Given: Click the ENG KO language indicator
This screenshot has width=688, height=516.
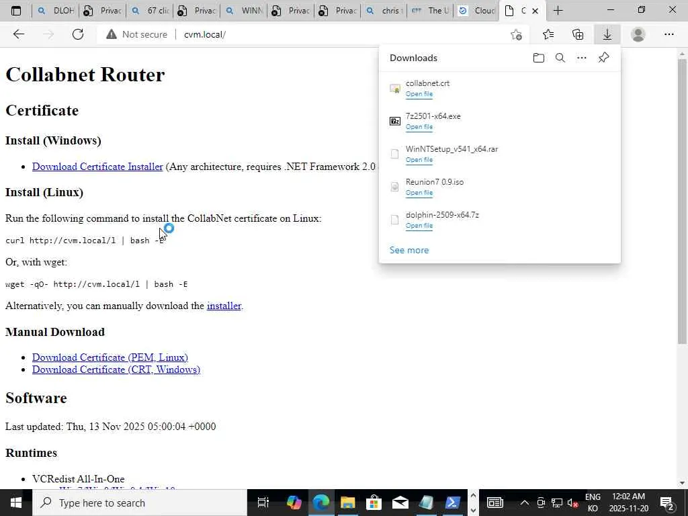Looking at the screenshot, I should click(593, 503).
